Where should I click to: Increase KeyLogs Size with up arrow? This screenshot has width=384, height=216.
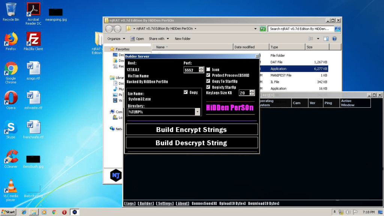[252, 91]
